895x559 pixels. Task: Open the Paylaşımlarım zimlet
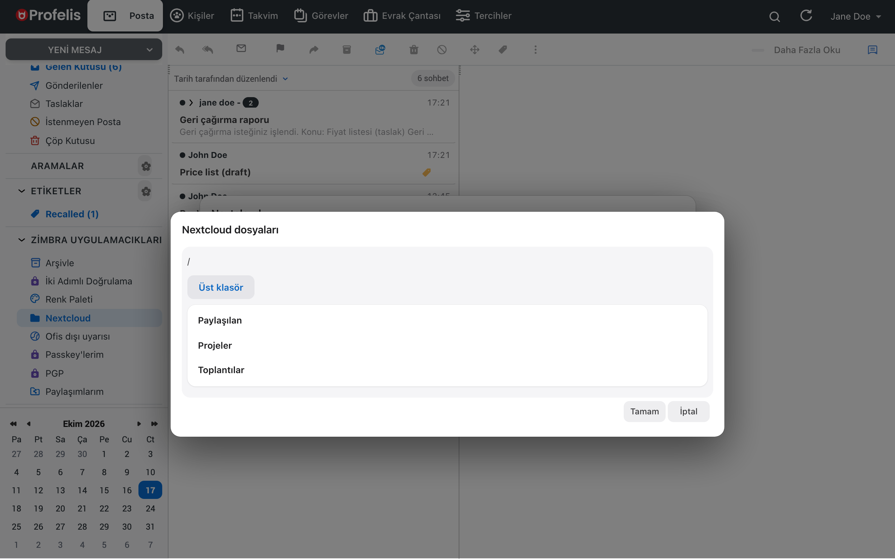[x=74, y=392]
